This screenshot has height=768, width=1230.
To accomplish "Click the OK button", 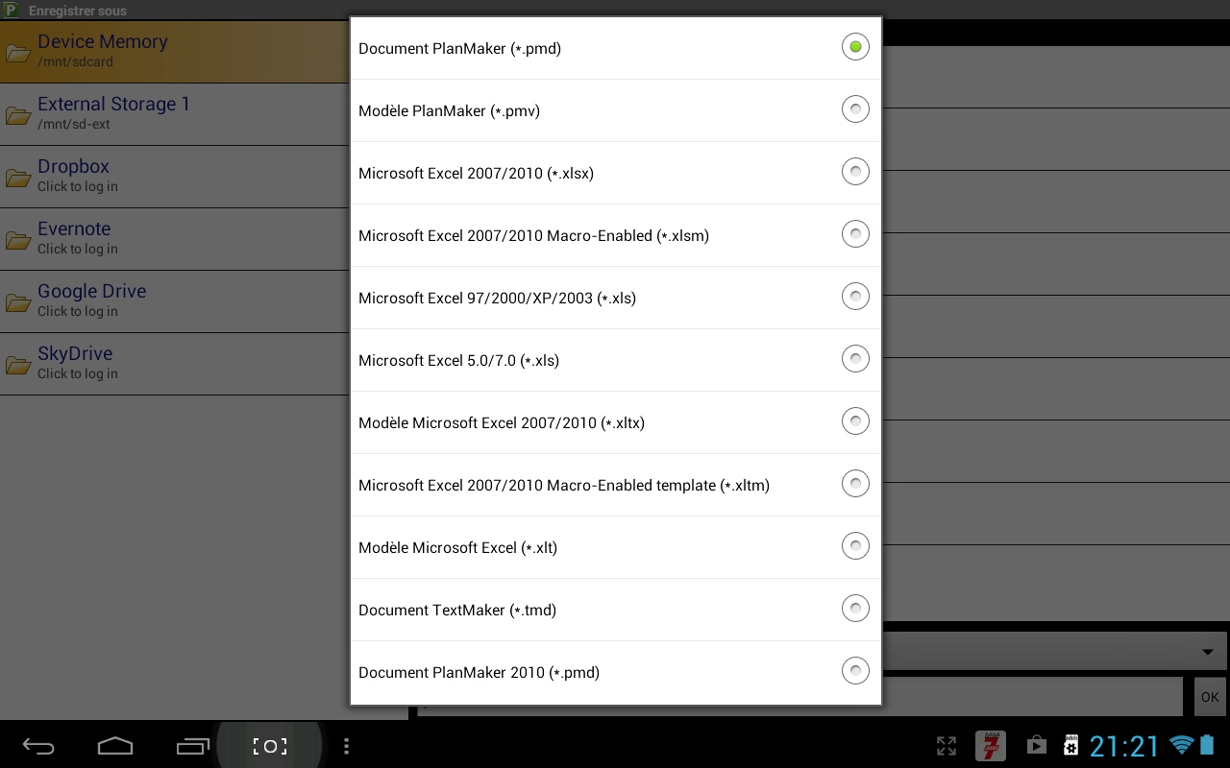I will pos(1210,697).
